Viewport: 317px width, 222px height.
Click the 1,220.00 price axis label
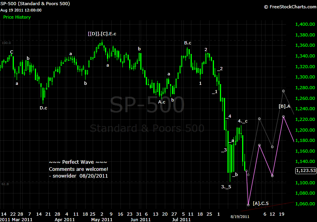[x=305, y=119]
